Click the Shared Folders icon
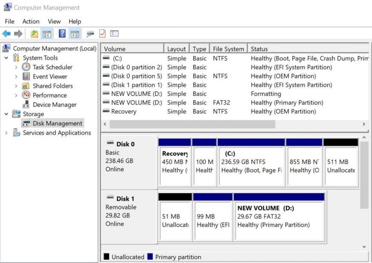Viewport: 372px width, 263px height. coord(26,86)
